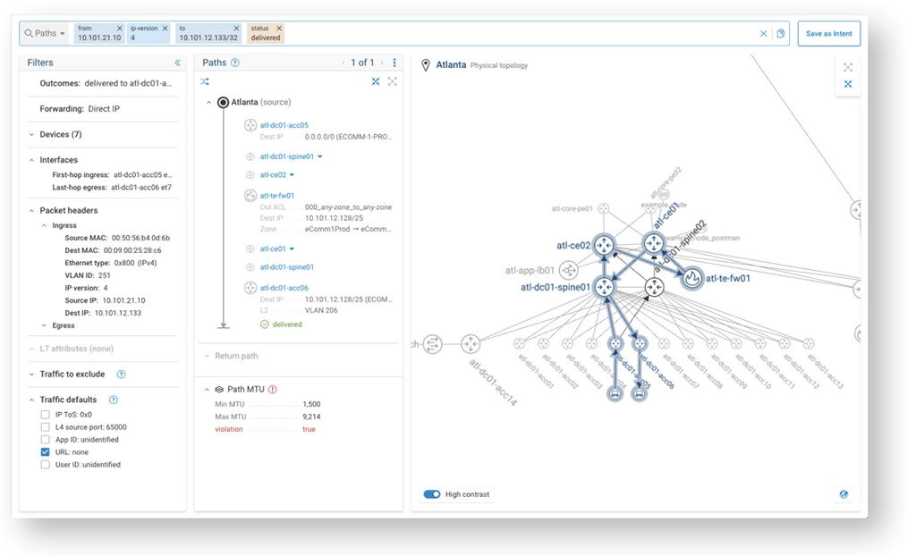Viewport: 916px width, 556px height.
Task: Expand the Return path section
Action: pyautogui.click(x=207, y=356)
